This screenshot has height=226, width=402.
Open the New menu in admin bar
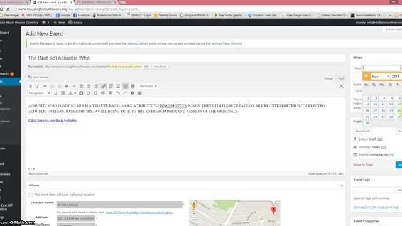tap(59, 23)
